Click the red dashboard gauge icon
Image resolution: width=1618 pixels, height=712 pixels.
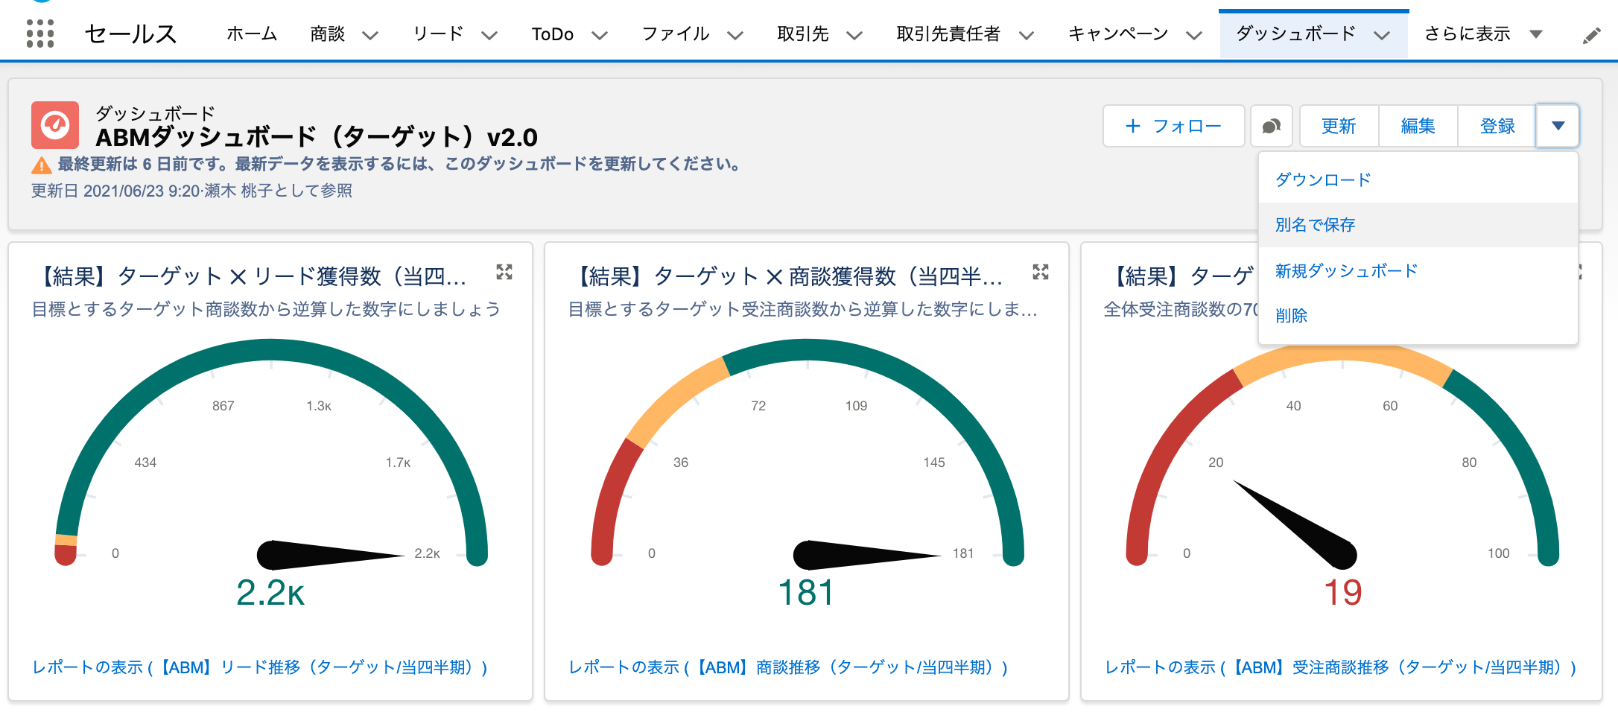[55, 125]
